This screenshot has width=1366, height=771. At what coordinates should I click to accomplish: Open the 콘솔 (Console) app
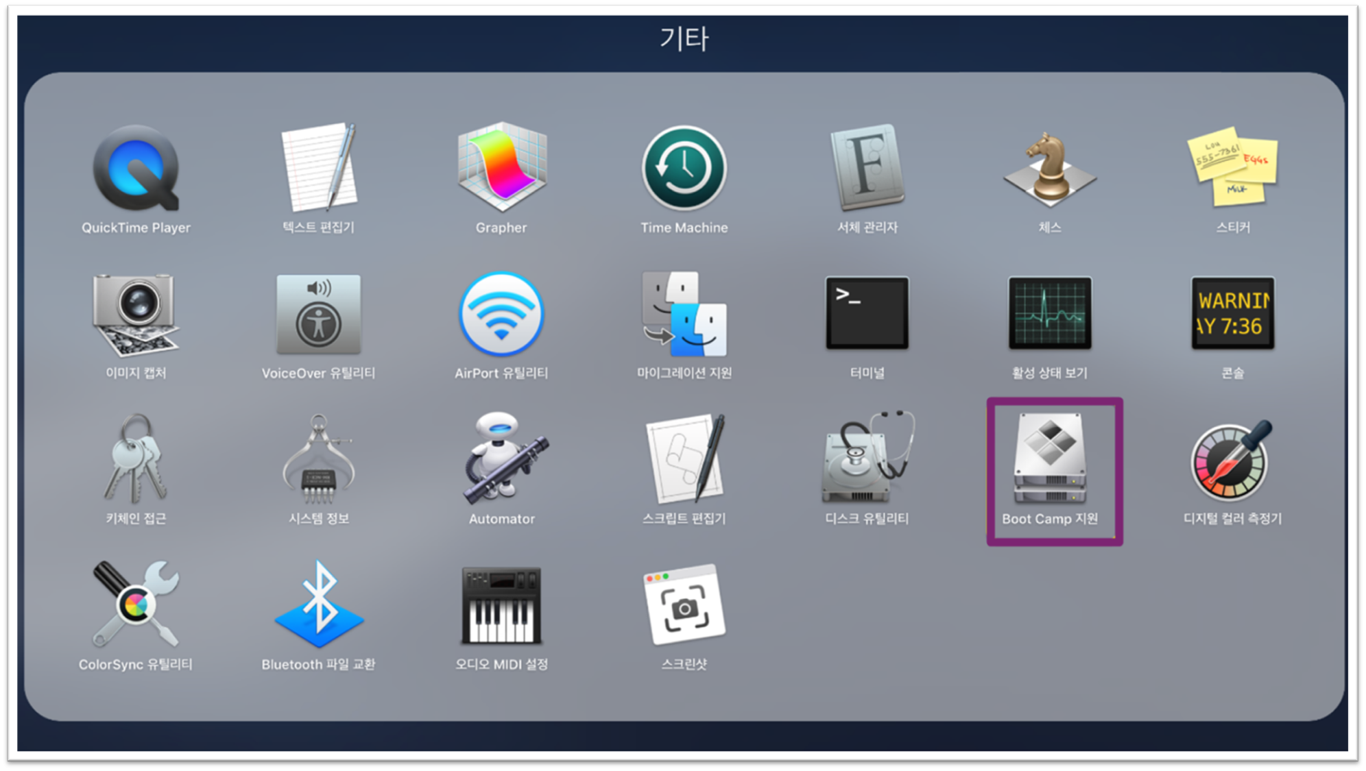[x=1232, y=313]
